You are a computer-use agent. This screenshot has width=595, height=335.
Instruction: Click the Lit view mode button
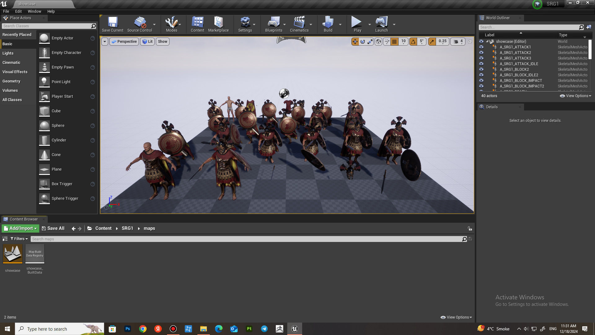pyautogui.click(x=148, y=42)
